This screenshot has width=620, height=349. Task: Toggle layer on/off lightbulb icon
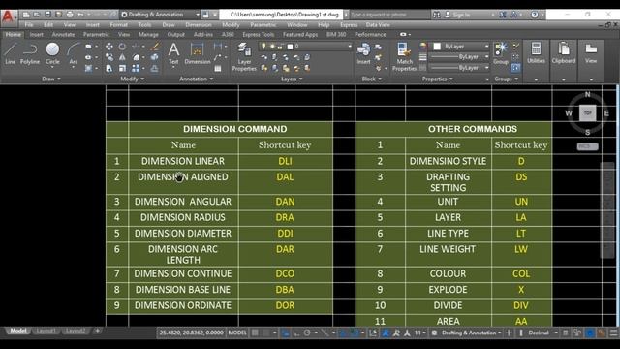(x=263, y=47)
